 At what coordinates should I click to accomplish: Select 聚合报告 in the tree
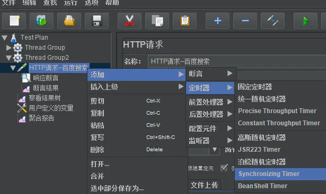tap(41, 118)
